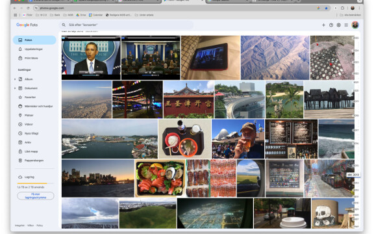Image resolution: width=374 pixels, height=234 pixels.
Task: Open Bank bookmarks folder
Action: [x=55, y=15]
